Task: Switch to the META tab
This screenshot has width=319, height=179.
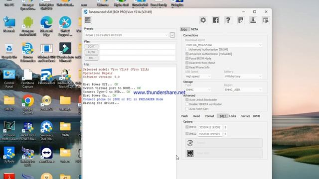Action: tap(194, 29)
